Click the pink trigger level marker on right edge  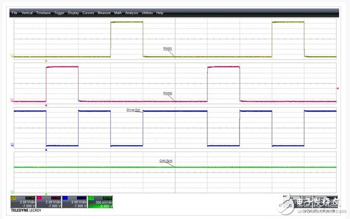[338, 88]
